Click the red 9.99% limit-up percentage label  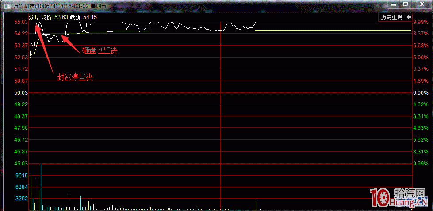(421, 22)
